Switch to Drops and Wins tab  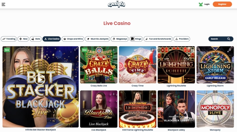coord(73,39)
